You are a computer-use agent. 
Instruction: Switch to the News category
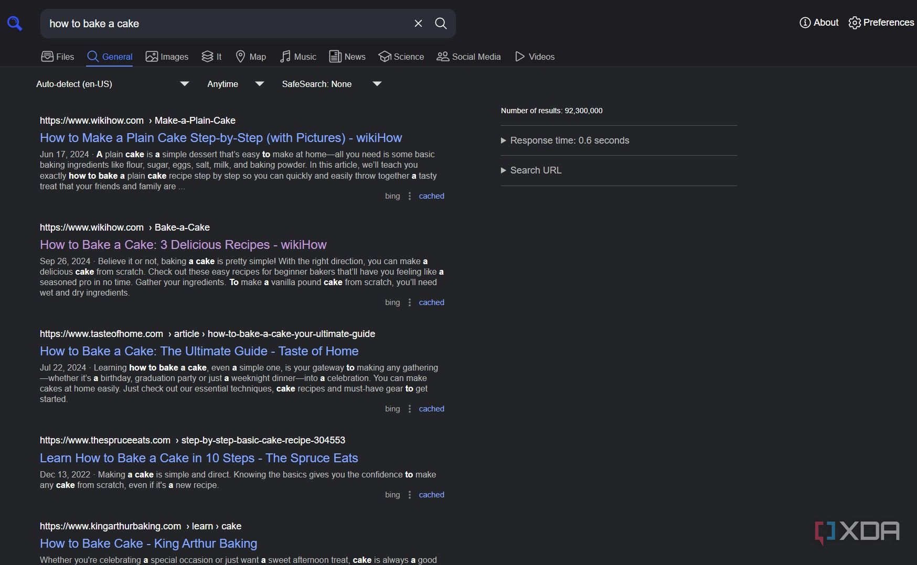[347, 57]
